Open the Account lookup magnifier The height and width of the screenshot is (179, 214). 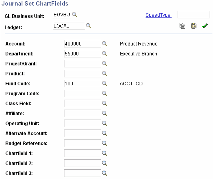click(104, 44)
